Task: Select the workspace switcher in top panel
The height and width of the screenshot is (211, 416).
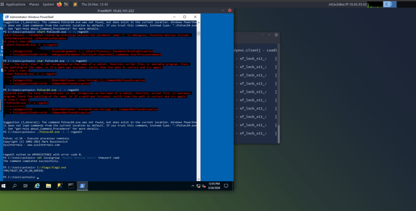Action: coord(390,4)
